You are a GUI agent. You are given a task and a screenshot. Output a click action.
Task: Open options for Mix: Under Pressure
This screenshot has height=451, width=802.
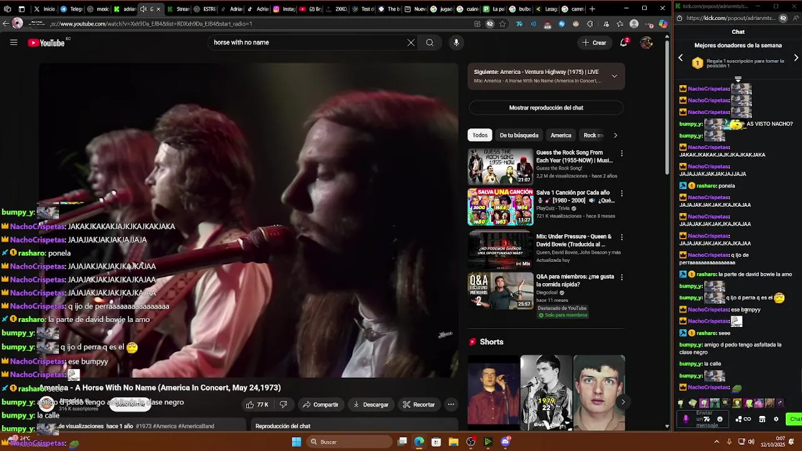click(x=622, y=237)
